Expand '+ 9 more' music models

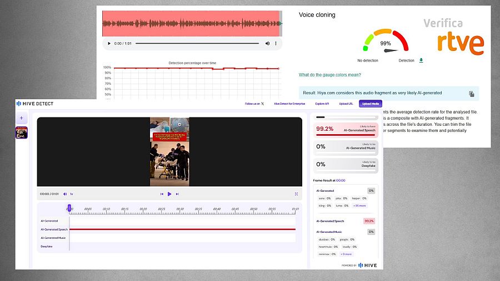pos(346,254)
